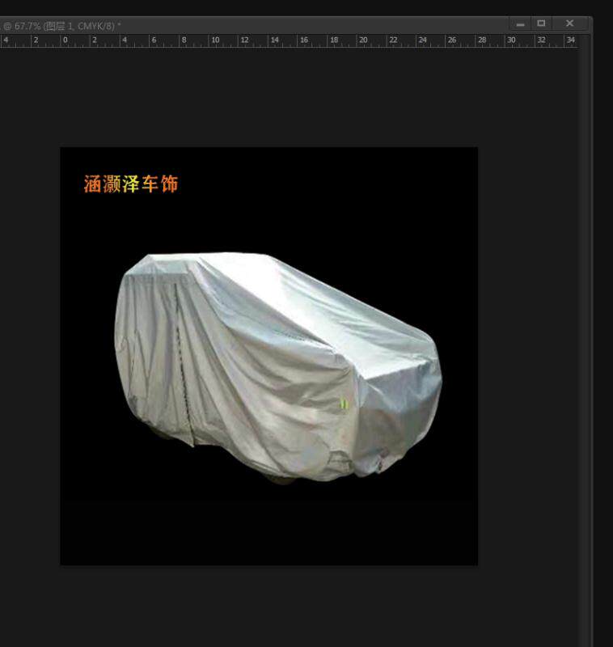The height and width of the screenshot is (647, 613).
Task: Click the 6 mark on the horizontal ruler
Action: point(154,40)
